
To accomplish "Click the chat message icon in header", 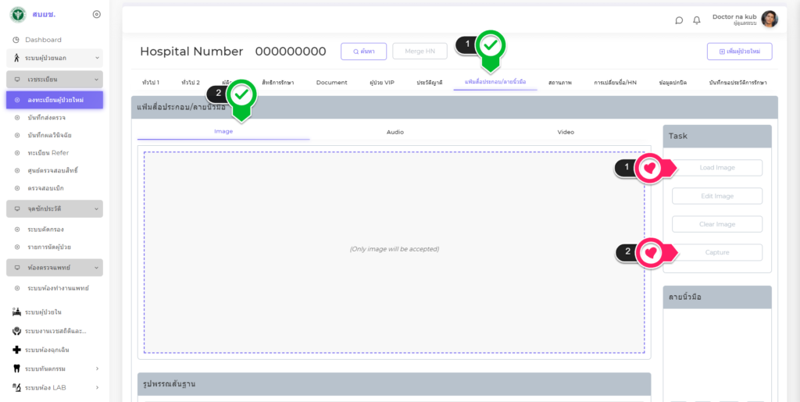I will coord(679,20).
